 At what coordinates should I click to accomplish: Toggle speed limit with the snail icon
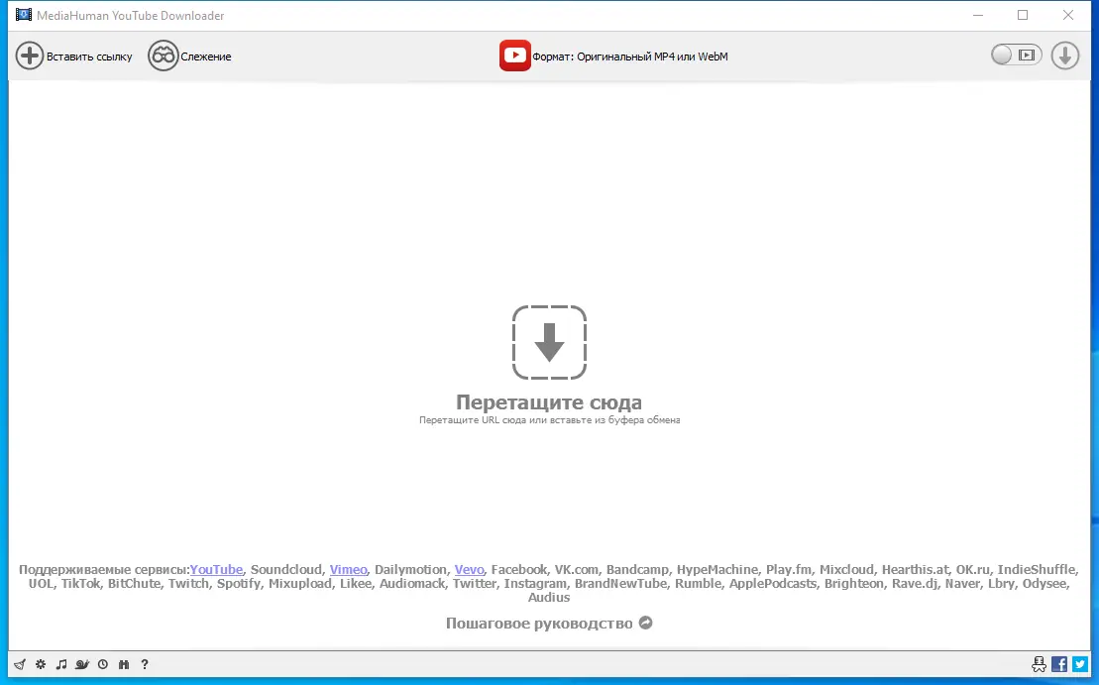(x=82, y=664)
